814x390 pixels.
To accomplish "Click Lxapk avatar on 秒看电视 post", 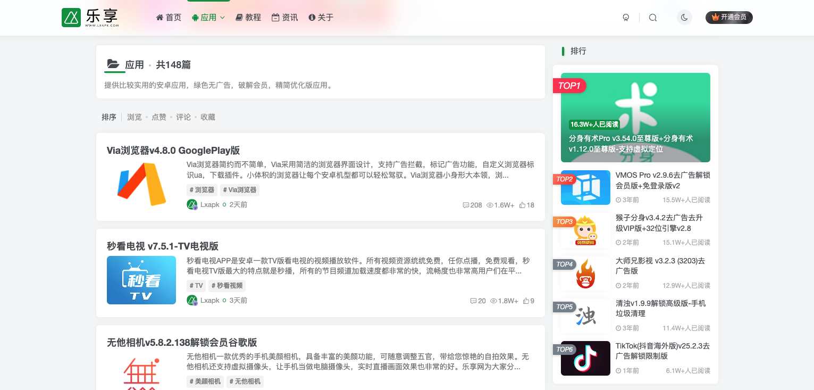I will [x=192, y=300].
